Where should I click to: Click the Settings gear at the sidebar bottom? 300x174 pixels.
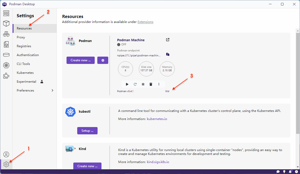click(x=6, y=164)
